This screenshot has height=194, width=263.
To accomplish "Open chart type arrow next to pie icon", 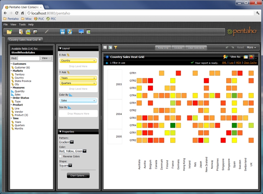I will (x=256, y=58).
